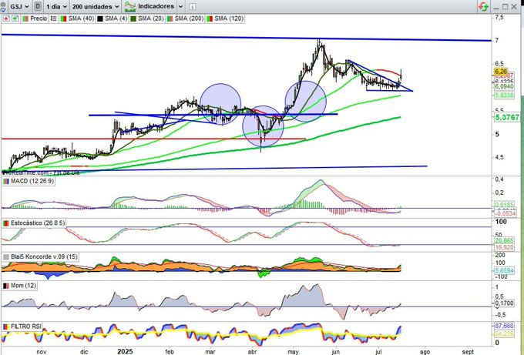The width and height of the screenshot is (524, 355).
Task: Click the 6,0940 SMA value tag
Action: click(x=504, y=86)
